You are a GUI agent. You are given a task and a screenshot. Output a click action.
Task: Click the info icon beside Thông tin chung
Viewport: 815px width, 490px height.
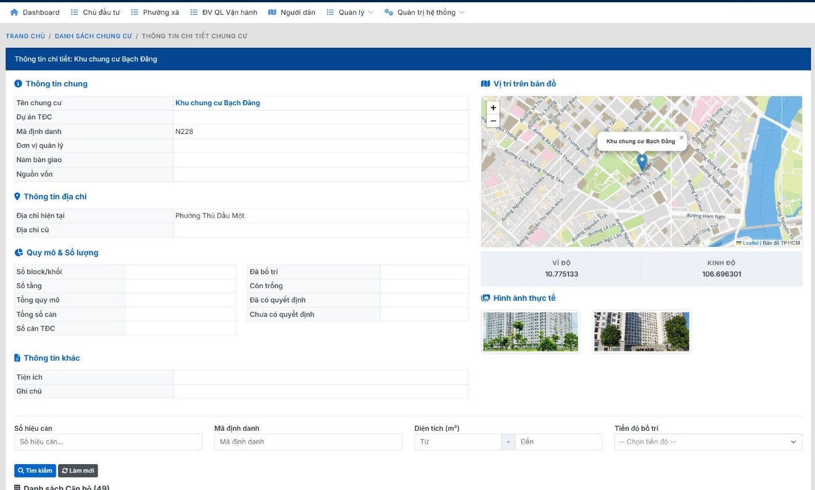(18, 84)
